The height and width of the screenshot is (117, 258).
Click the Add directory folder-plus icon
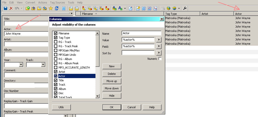click(x=33, y=8)
